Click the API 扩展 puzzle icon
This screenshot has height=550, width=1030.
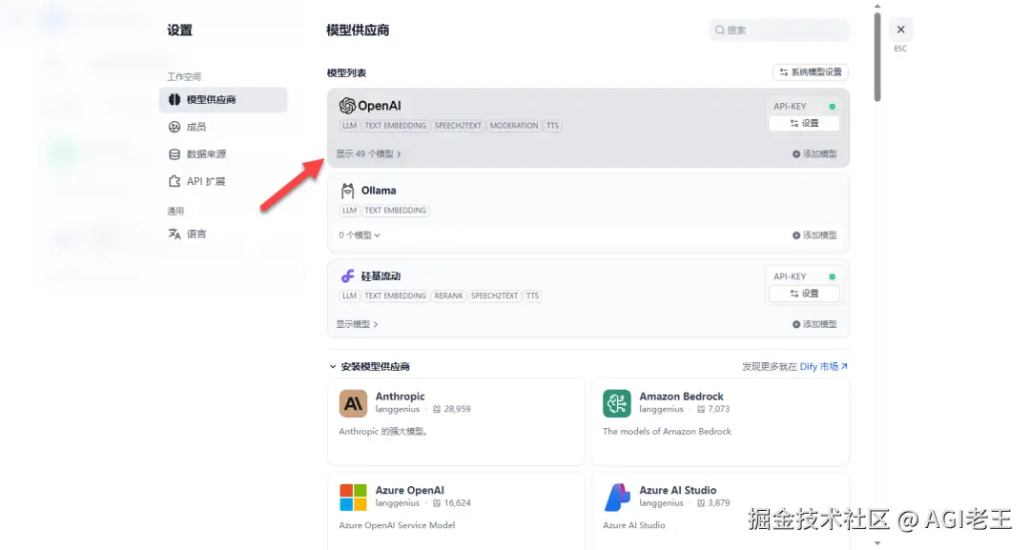[175, 181]
